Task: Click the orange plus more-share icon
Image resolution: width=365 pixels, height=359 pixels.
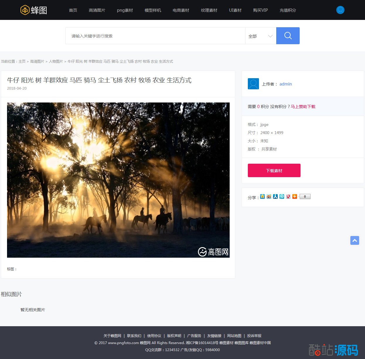Action: click(x=295, y=196)
